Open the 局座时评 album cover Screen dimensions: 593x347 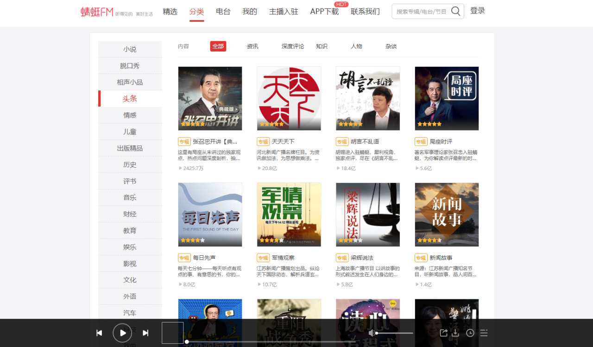[x=447, y=98]
